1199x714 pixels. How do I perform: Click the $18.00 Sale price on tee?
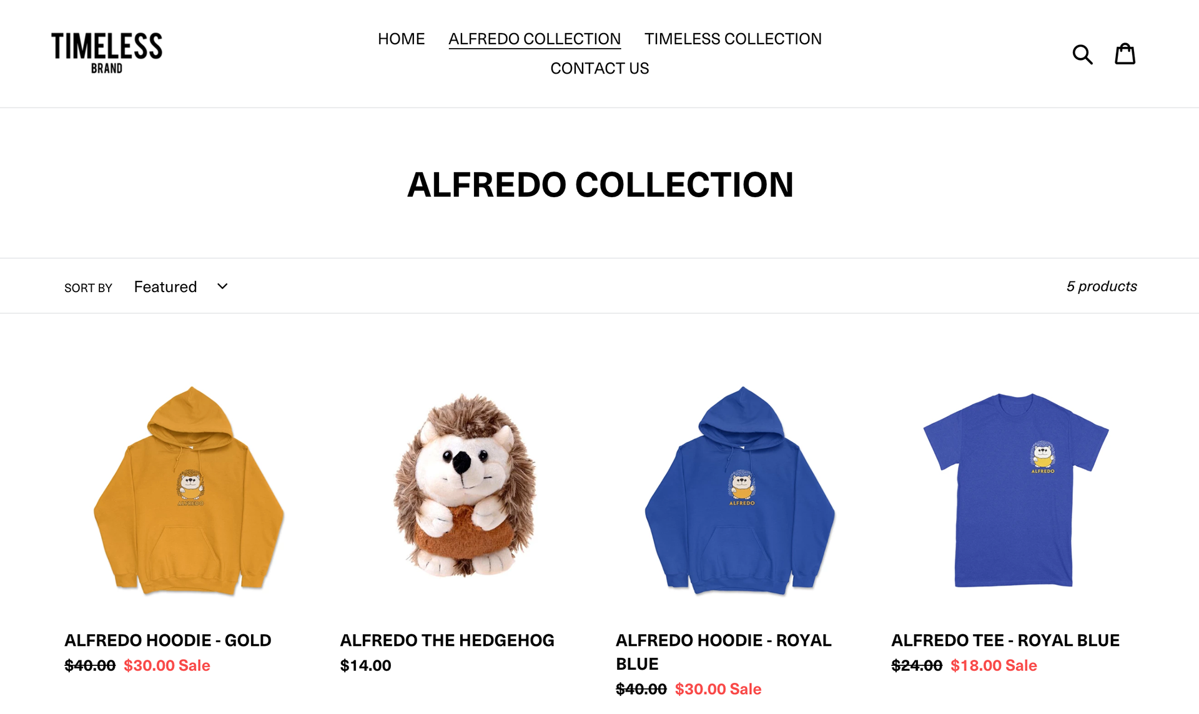(994, 665)
